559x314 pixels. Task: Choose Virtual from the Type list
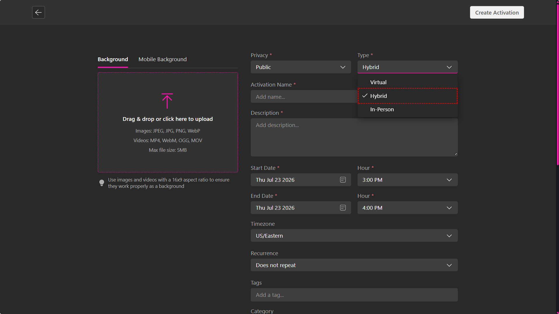(x=408, y=82)
